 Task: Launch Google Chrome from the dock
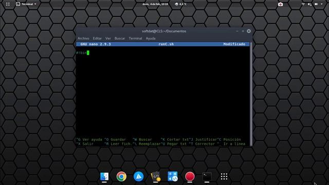121,176
